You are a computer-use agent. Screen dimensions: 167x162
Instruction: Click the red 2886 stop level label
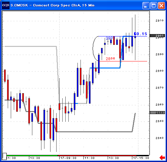[x=110, y=58]
